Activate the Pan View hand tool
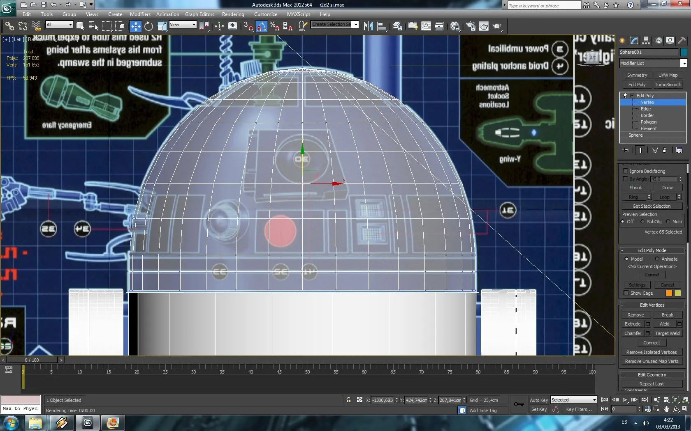This screenshot has width=691, height=431. point(666,409)
